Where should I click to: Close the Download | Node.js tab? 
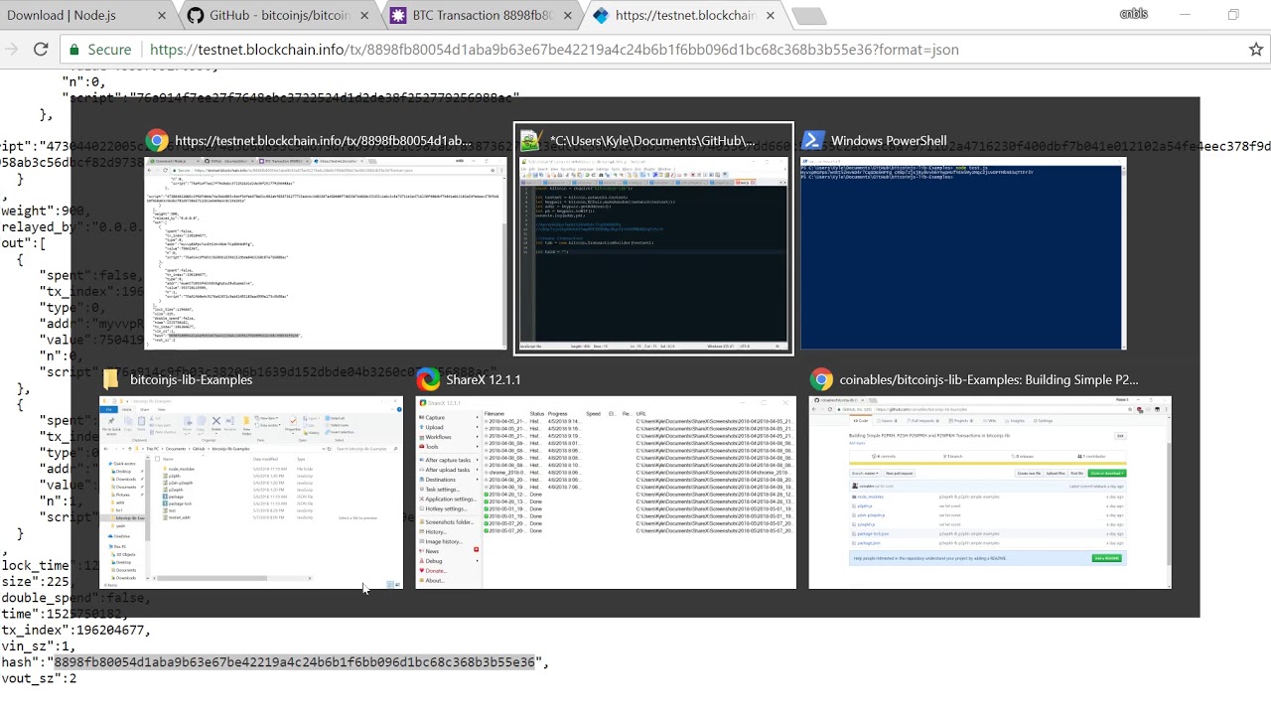[162, 16]
